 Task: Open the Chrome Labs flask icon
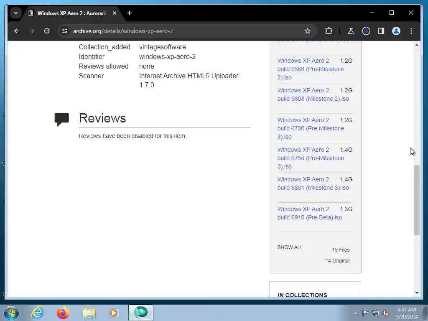tap(351, 31)
